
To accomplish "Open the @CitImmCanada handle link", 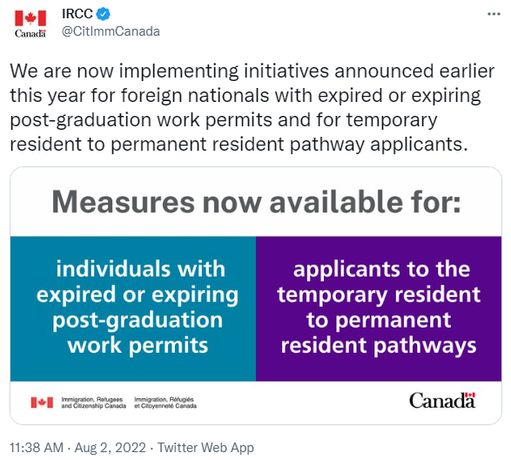I will click(111, 31).
